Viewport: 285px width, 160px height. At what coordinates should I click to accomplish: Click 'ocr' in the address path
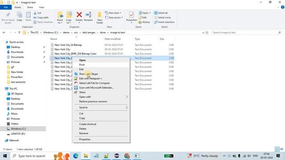[76, 32]
